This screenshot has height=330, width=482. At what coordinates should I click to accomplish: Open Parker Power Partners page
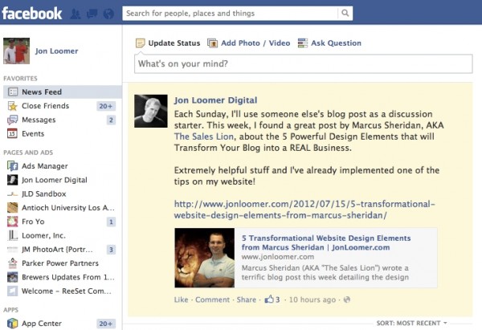[60, 263]
